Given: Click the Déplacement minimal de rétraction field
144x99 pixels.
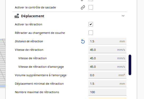Looking at the screenshot, I should tap(107, 84).
